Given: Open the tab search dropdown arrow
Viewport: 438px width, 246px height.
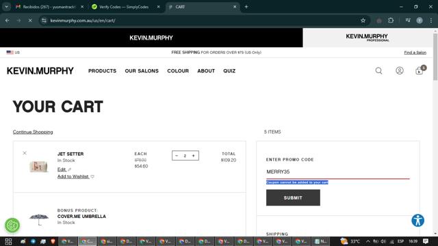Looking at the screenshot, I should [6, 7].
